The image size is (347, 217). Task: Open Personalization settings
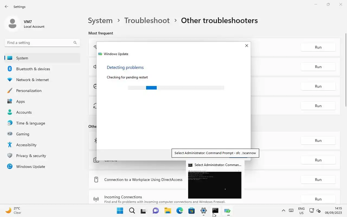click(x=42, y=91)
